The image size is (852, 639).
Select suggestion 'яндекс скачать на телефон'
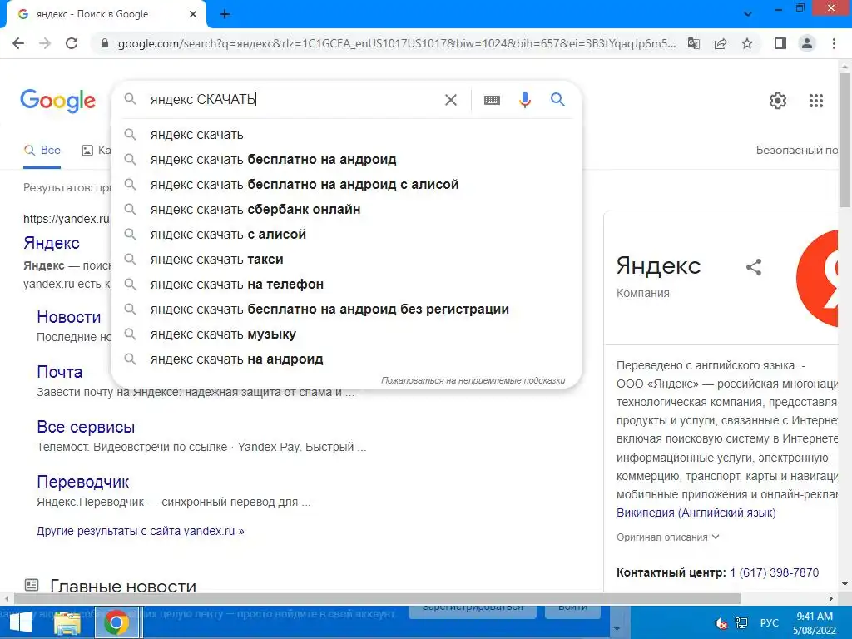pos(346,285)
